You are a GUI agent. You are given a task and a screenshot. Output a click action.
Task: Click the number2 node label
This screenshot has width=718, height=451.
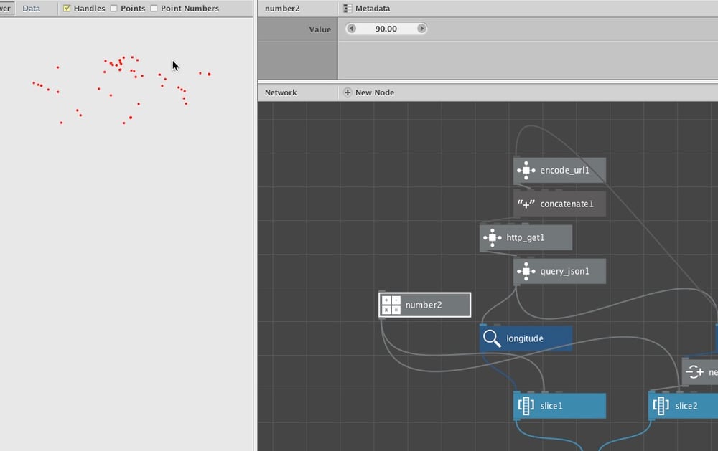[424, 305]
